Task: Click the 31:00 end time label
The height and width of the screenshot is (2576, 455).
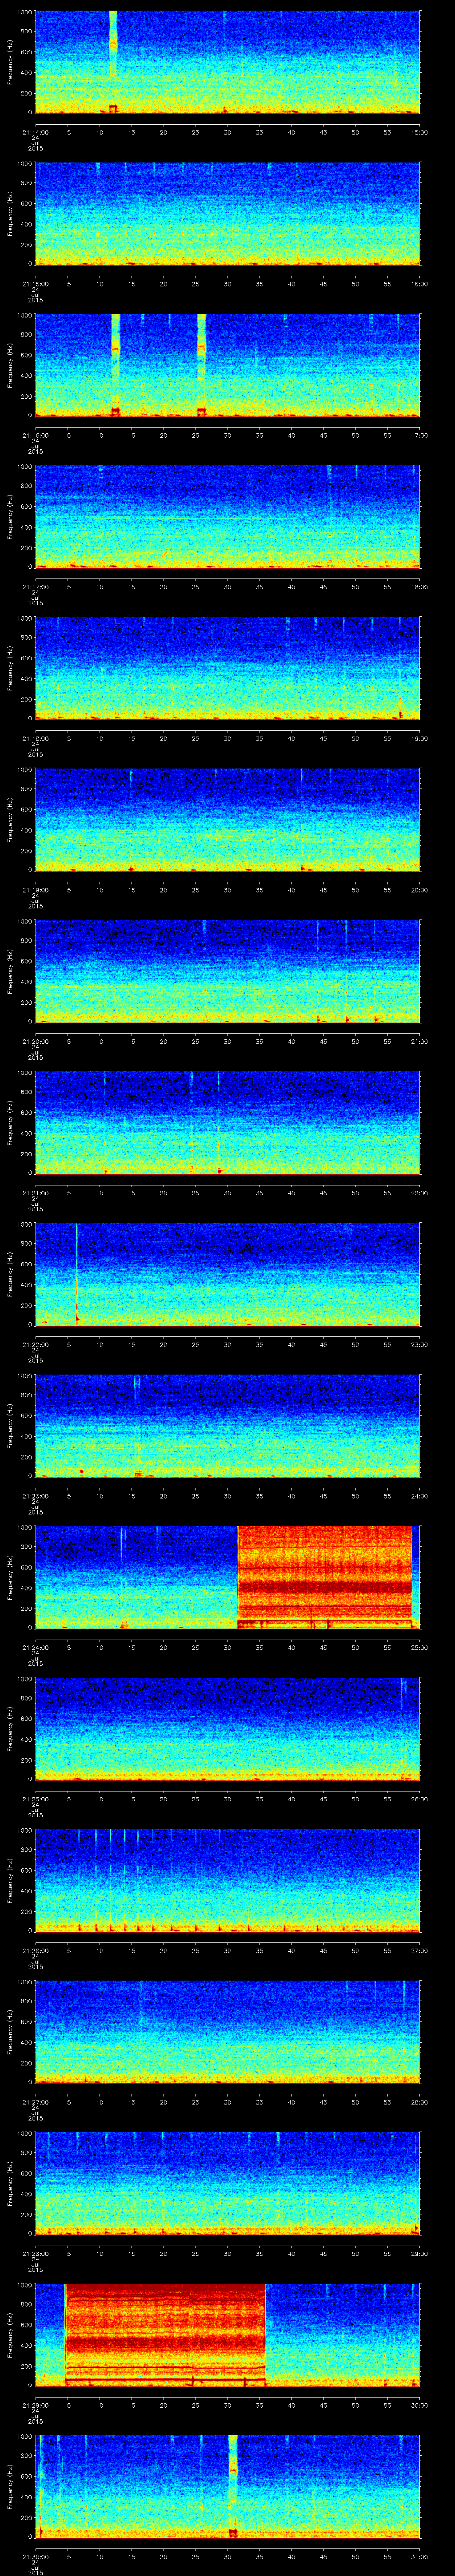Action: (x=419, y=2556)
